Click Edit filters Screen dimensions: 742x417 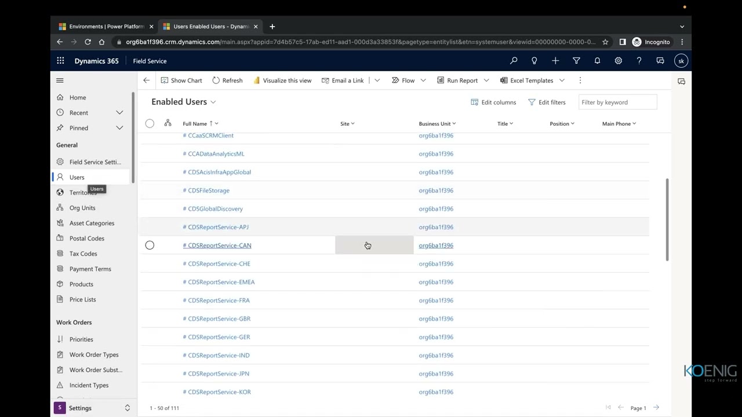pos(547,103)
